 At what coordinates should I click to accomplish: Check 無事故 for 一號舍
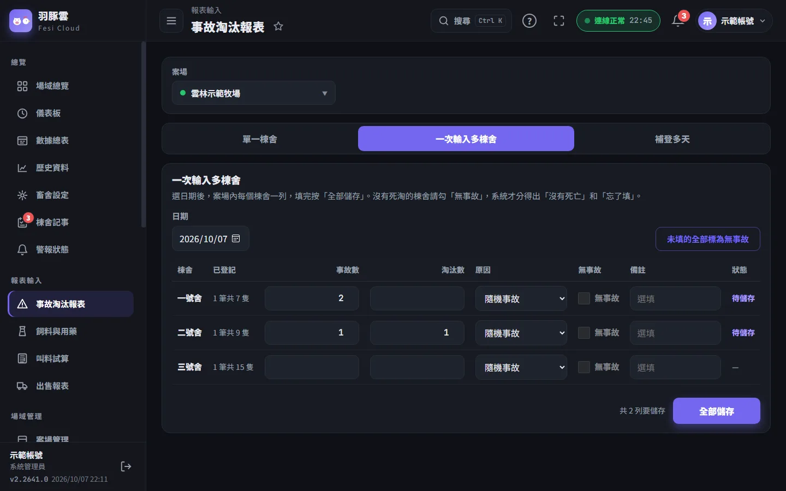pos(584,298)
